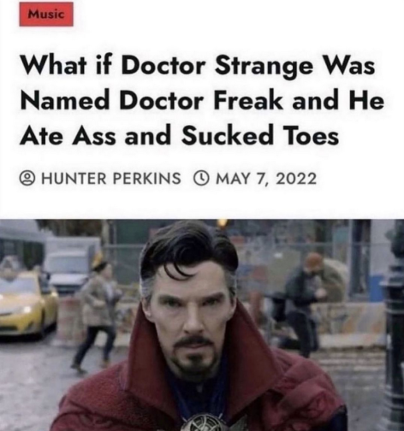Click the word Named in the headline
404x431 pixels.
pos(64,101)
